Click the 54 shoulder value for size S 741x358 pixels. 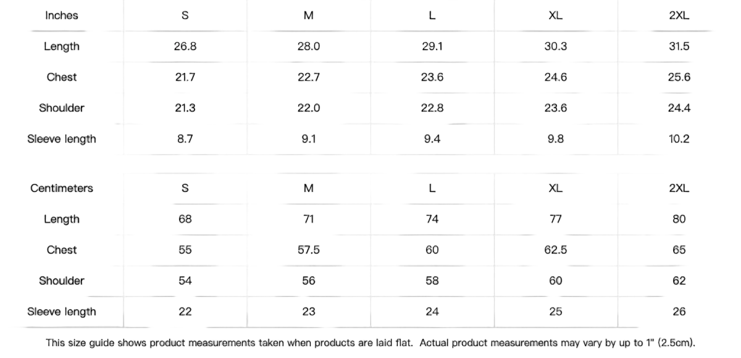tap(185, 281)
